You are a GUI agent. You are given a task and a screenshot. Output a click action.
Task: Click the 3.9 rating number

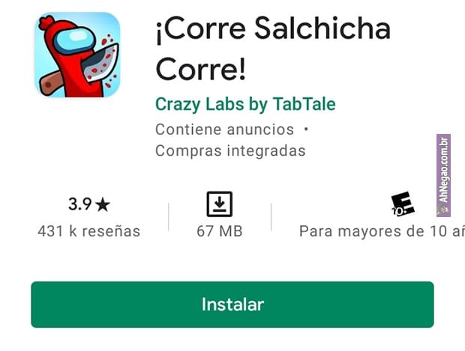pyautogui.click(x=79, y=204)
